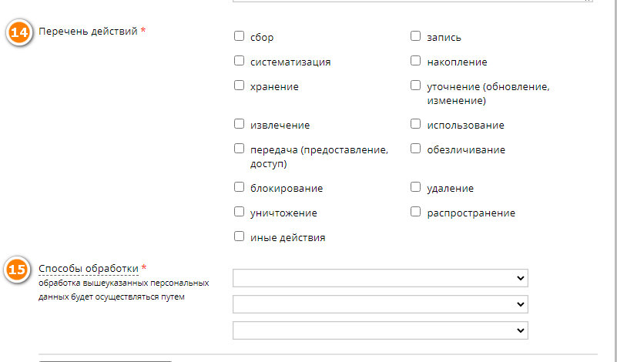
Task: Toggle 'уточнение (обновление, изменение)' checkbox
Action: point(416,86)
